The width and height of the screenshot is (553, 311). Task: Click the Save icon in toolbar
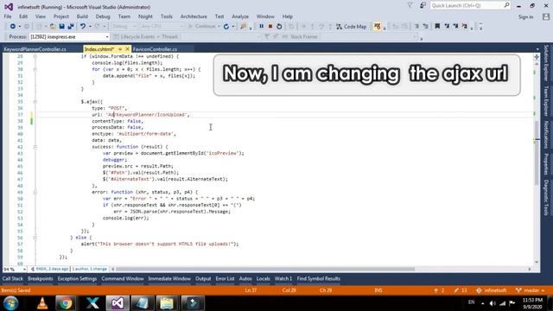[61, 27]
